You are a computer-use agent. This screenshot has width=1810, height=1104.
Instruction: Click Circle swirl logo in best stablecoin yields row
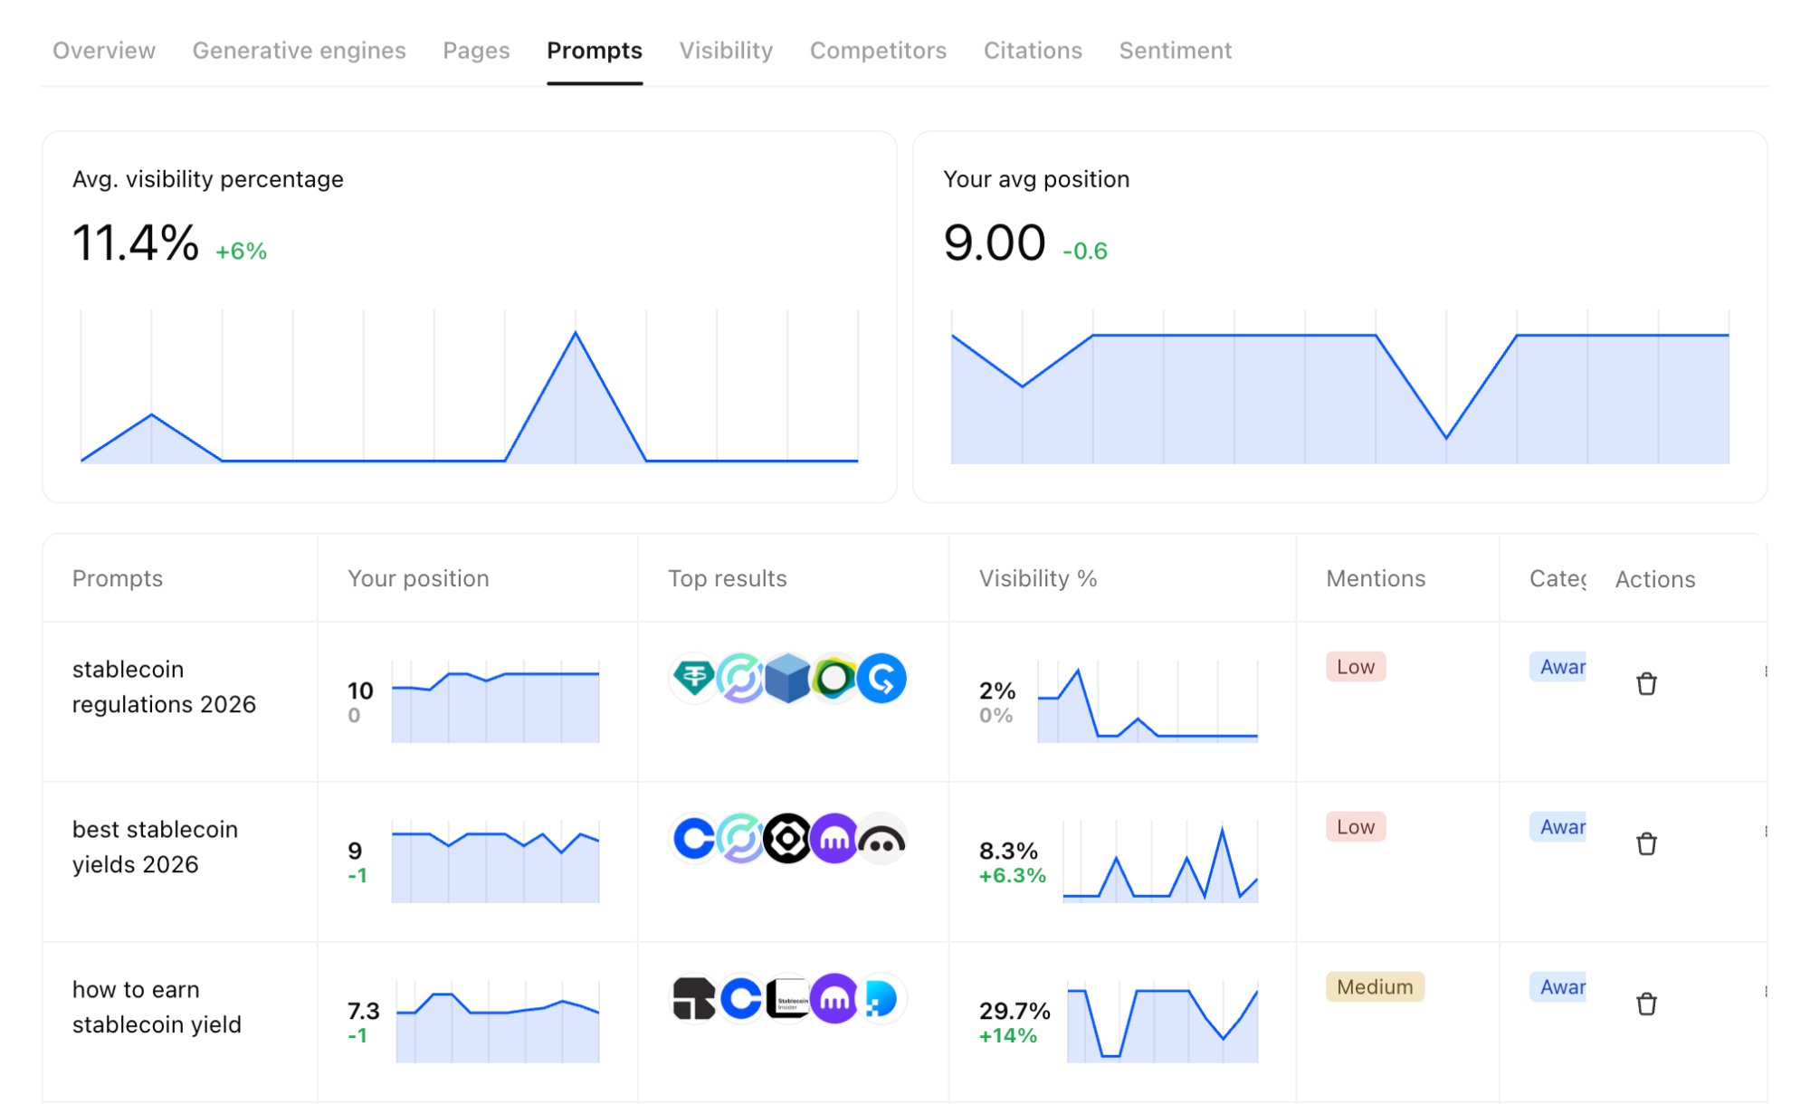pyautogui.click(x=741, y=838)
